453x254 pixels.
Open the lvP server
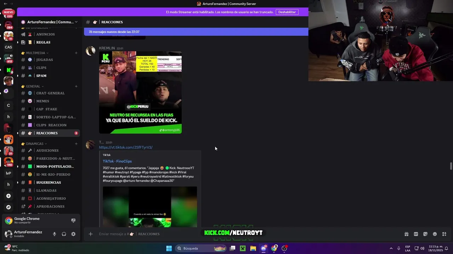(x=8, y=173)
